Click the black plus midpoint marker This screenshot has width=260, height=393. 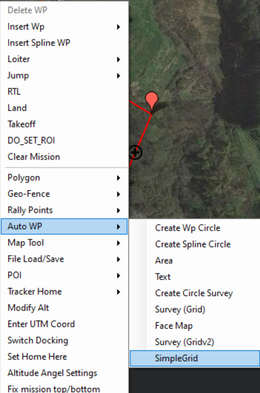pos(135,152)
